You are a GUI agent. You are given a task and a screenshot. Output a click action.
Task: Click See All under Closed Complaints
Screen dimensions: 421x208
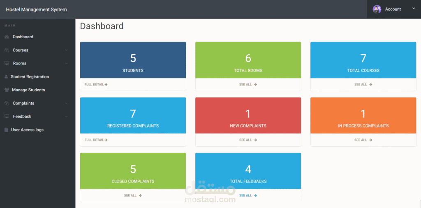[130, 195]
